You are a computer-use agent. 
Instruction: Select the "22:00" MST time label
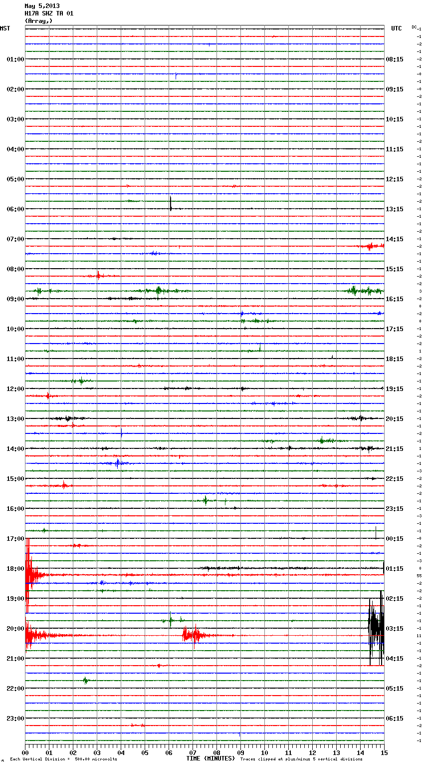point(15,689)
